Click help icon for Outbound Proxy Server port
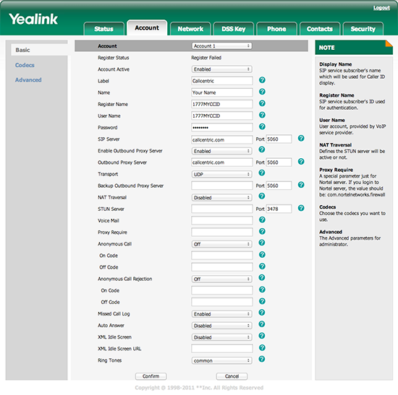The width and height of the screenshot is (398, 395). tap(301, 162)
